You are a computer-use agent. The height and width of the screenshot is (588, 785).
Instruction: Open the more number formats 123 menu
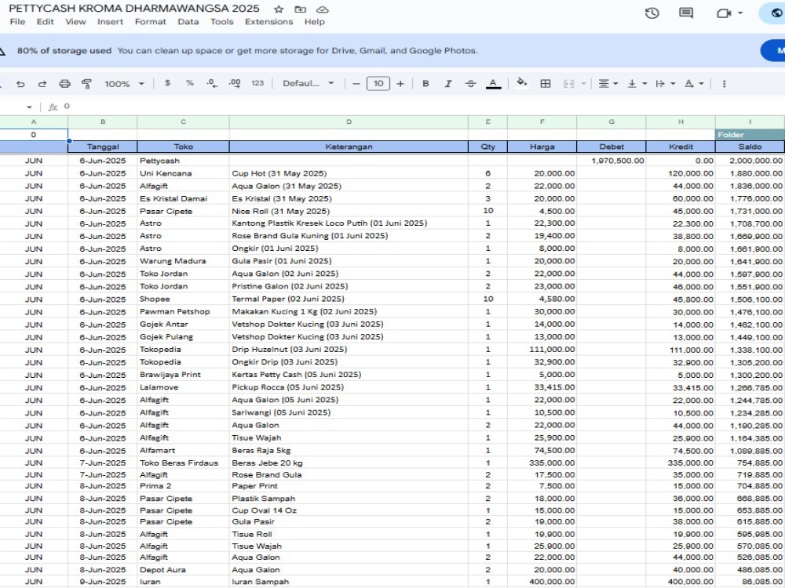pyautogui.click(x=257, y=83)
